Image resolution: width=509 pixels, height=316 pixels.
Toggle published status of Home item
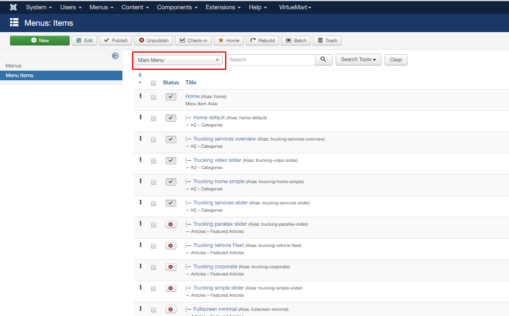pyautogui.click(x=171, y=97)
